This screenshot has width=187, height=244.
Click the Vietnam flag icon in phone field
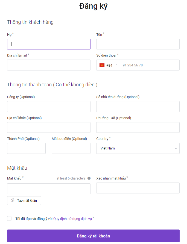102,65
